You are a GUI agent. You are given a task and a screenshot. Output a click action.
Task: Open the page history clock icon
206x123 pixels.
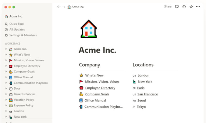point(184,7)
